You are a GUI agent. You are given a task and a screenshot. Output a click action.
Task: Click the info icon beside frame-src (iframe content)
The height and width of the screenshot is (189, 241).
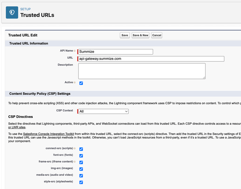[75, 162]
